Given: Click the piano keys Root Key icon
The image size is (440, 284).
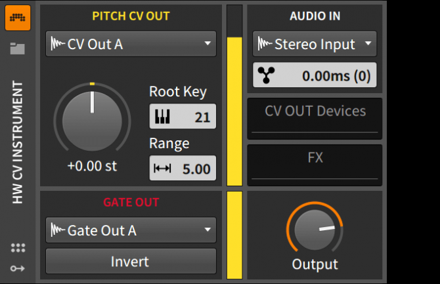Looking at the screenshot, I should (x=162, y=117).
